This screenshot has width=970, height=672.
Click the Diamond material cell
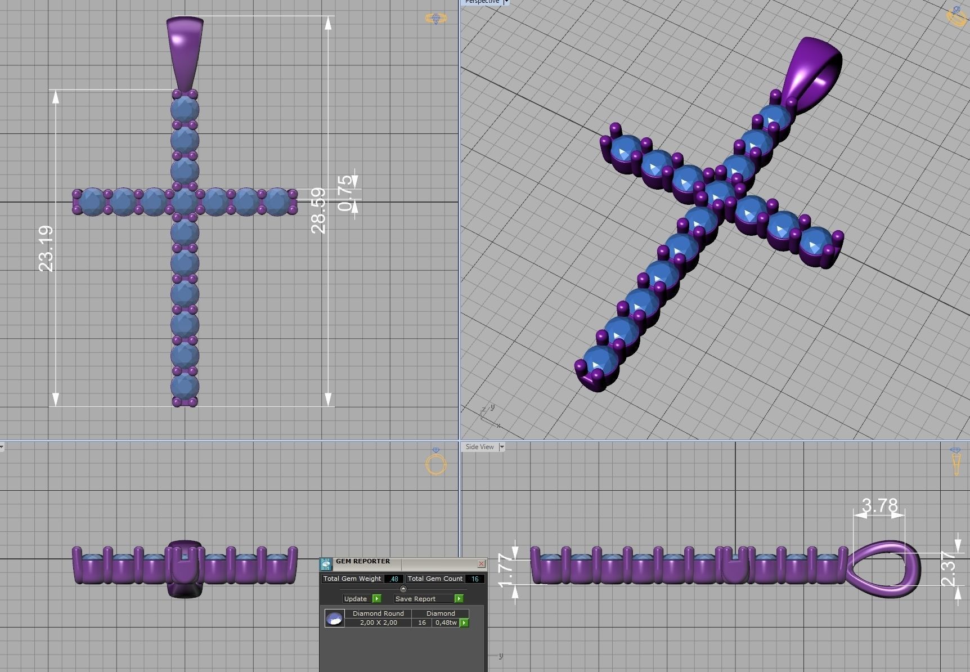click(441, 613)
